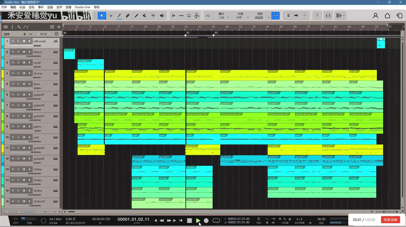The height and width of the screenshot is (227, 406).
Task: Solo the bass track
Action: point(18,84)
